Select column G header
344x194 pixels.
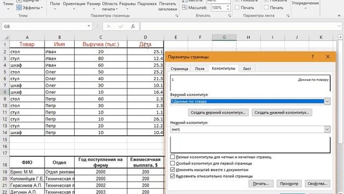click(224, 37)
